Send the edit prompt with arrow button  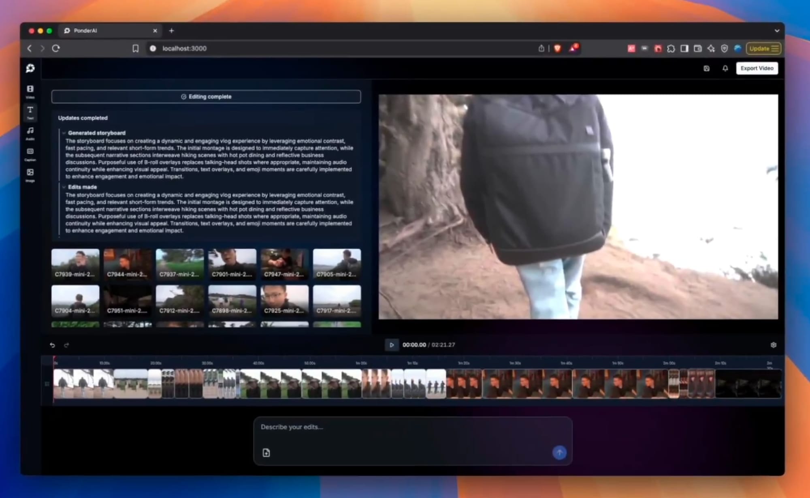click(x=559, y=453)
